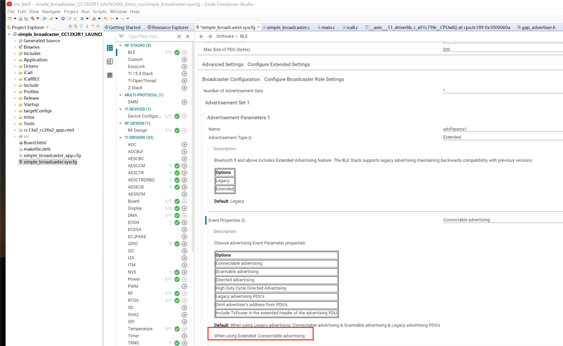
Task: Collapse the module sidebar with double chevron
Action: (188, 37)
